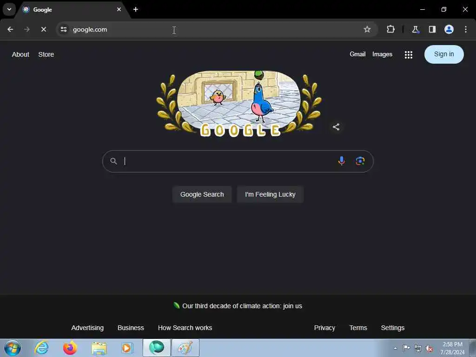Image resolution: width=476 pixels, height=357 pixels.
Task: Open the Google apps grid
Action: click(409, 55)
